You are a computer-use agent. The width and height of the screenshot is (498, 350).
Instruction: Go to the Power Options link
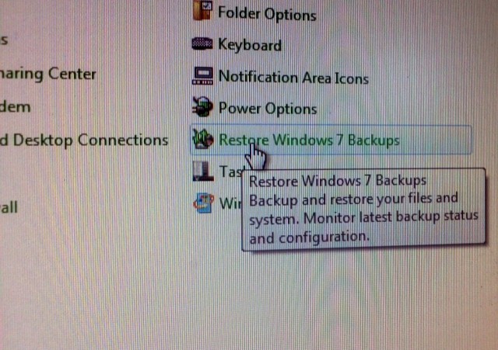click(268, 109)
